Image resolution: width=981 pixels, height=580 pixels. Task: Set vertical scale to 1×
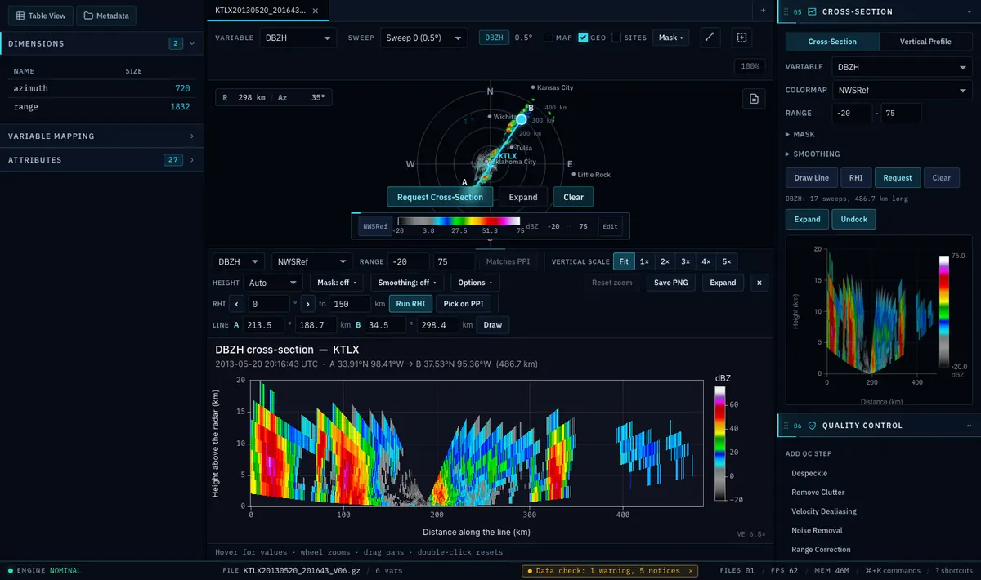point(644,261)
